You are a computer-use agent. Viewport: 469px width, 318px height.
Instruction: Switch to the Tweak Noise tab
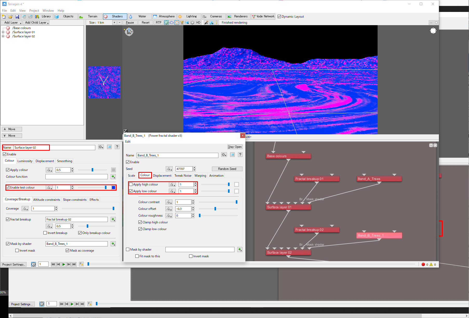tap(183, 176)
